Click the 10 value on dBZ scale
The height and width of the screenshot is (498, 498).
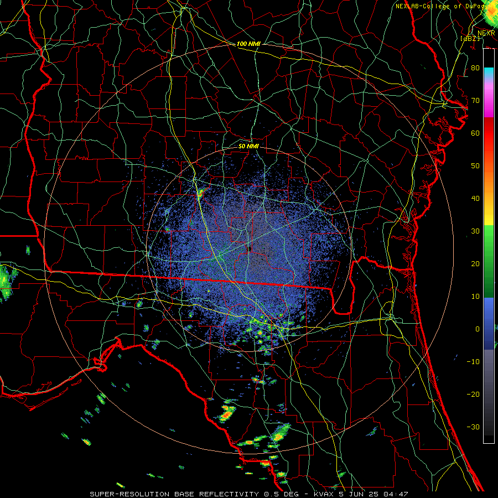[475, 297]
